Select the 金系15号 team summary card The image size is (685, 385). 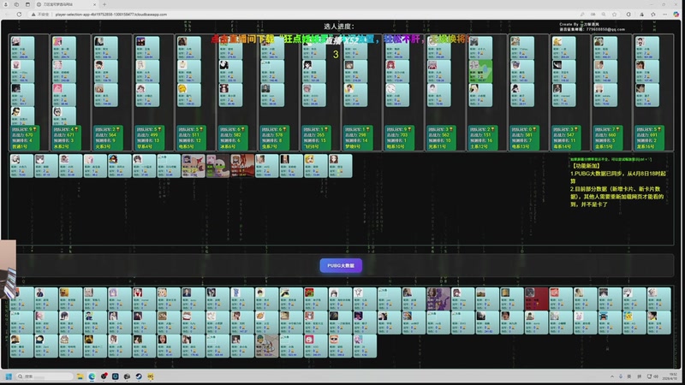click(x=608, y=138)
